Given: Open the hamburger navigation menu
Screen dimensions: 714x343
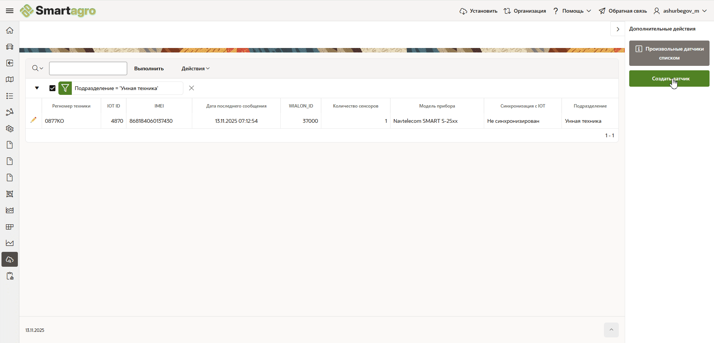Looking at the screenshot, I should [10, 11].
